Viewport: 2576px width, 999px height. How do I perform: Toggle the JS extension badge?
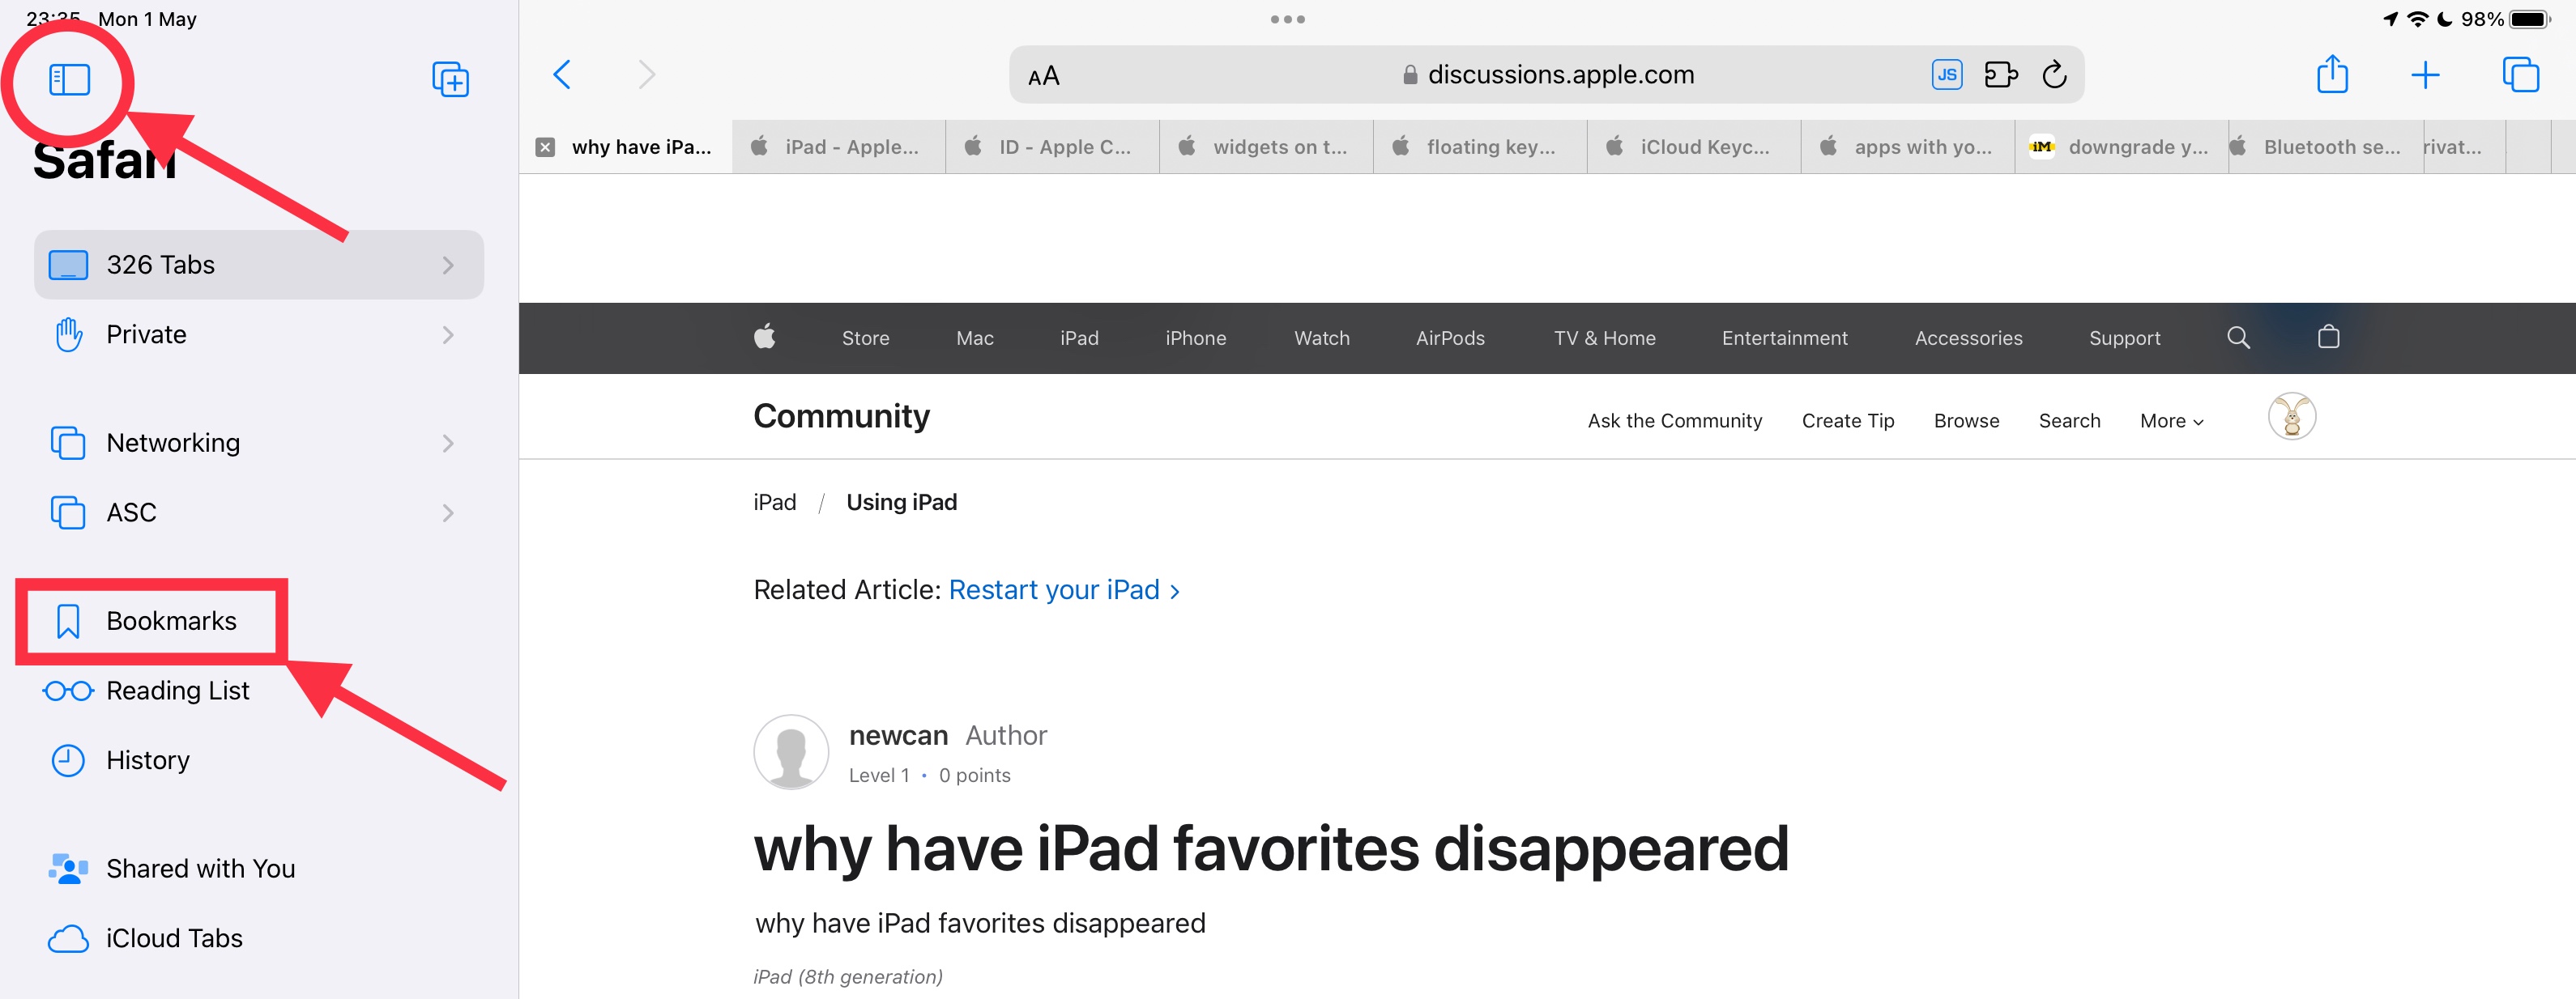pos(1946,74)
